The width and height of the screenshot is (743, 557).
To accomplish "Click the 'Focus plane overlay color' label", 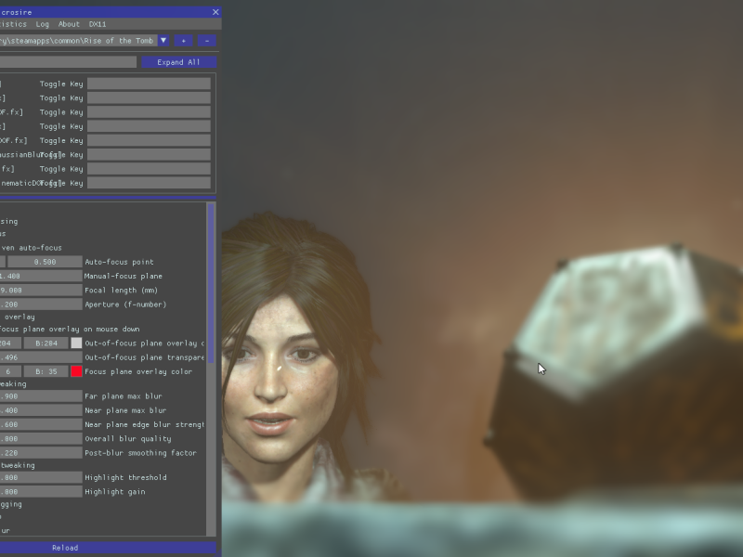I will tap(138, 372).
